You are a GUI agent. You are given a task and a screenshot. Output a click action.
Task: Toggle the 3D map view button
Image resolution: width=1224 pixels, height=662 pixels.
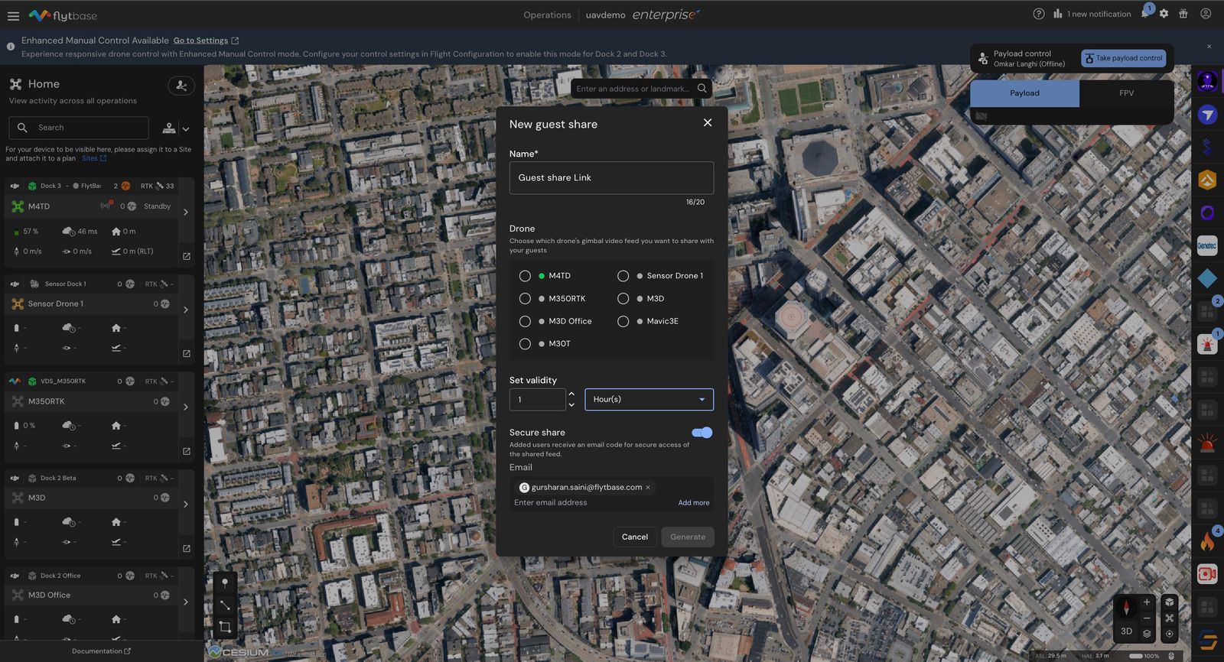[x=1126, y=631]
